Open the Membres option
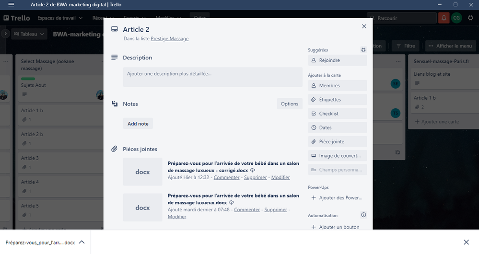The height and width of the screenshot is (254, 479). coord(337,85)
